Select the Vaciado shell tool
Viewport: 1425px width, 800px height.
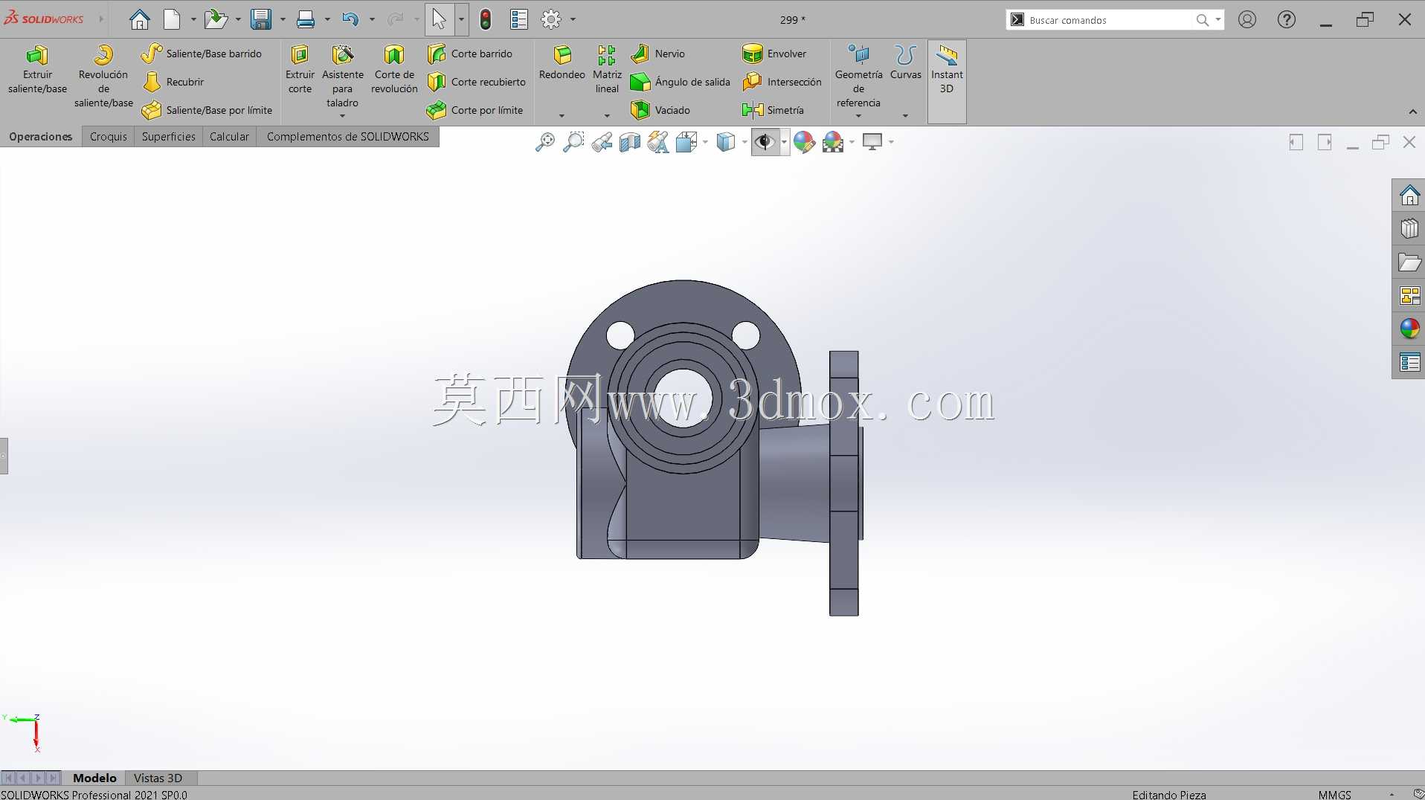click(x=660, y=110)
